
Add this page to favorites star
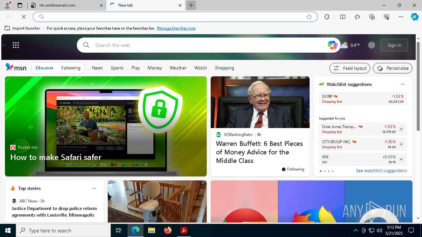[309, 17]
